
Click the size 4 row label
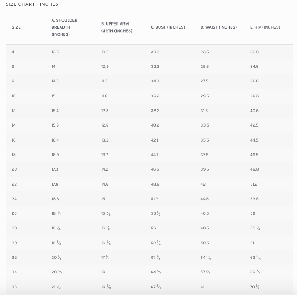[x=13, y=52]
